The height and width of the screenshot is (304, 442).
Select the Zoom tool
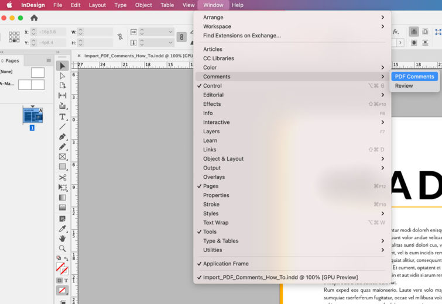pyautogui.click(x=62, y=248)
